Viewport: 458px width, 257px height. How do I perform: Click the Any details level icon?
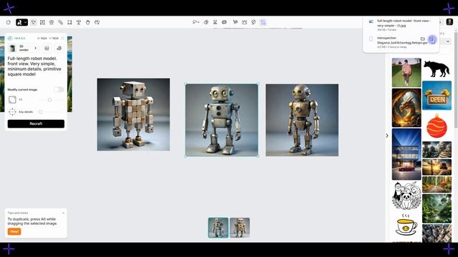pos(12,112)
